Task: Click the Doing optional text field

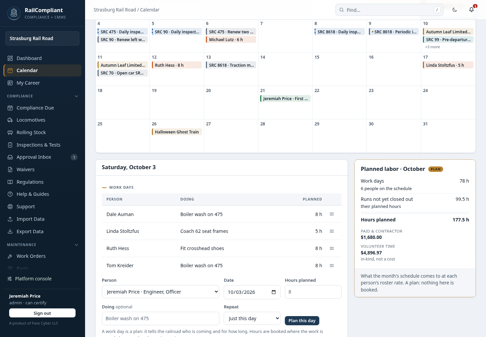Action: (161, 318)
